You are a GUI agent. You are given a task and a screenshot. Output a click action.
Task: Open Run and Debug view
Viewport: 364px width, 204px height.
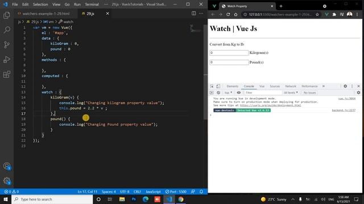7,59
